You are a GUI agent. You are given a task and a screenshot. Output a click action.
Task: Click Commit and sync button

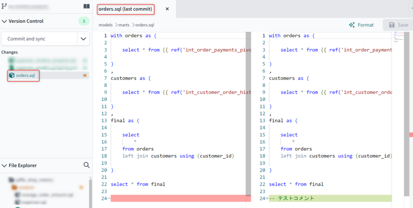(x=39, y=39)
